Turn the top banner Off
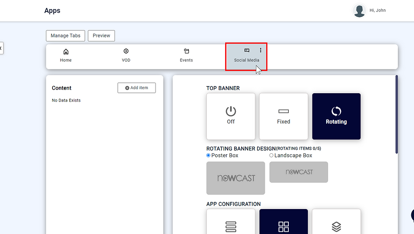Image resolution: width=414 pixels, height=234 pixels. tap(231, 116)
